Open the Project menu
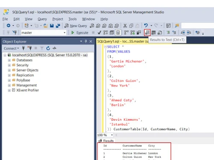The width and height of the screenshot is (214, 160). tap(58, 19)
